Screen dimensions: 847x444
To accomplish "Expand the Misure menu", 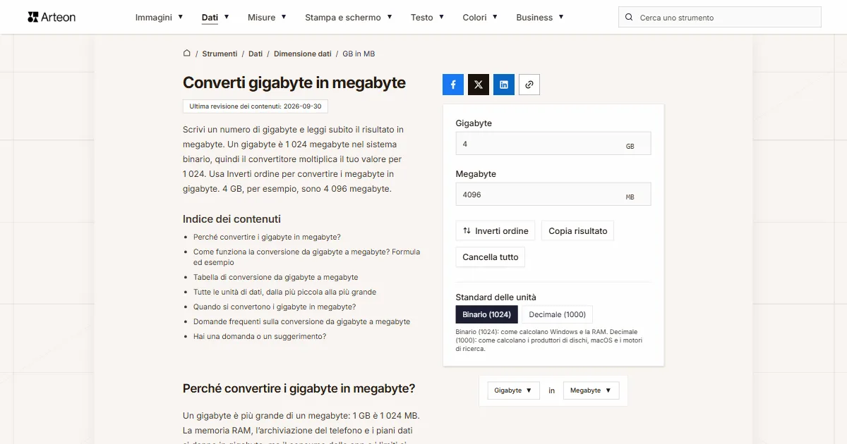I will [267, 17].
